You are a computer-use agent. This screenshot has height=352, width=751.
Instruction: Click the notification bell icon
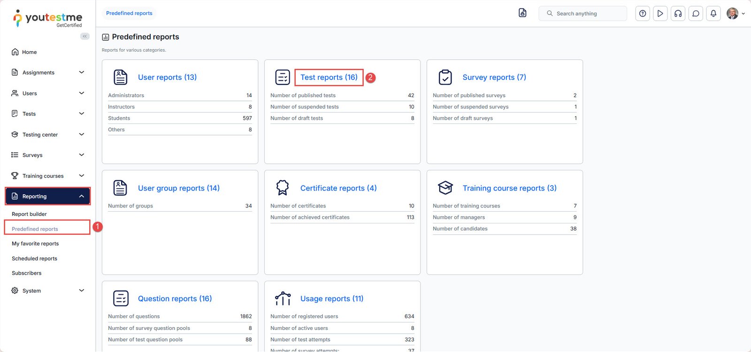713,14
